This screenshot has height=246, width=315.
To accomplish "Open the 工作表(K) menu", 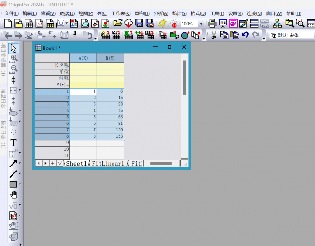I will pyautogui.click(x=121, y=13).
